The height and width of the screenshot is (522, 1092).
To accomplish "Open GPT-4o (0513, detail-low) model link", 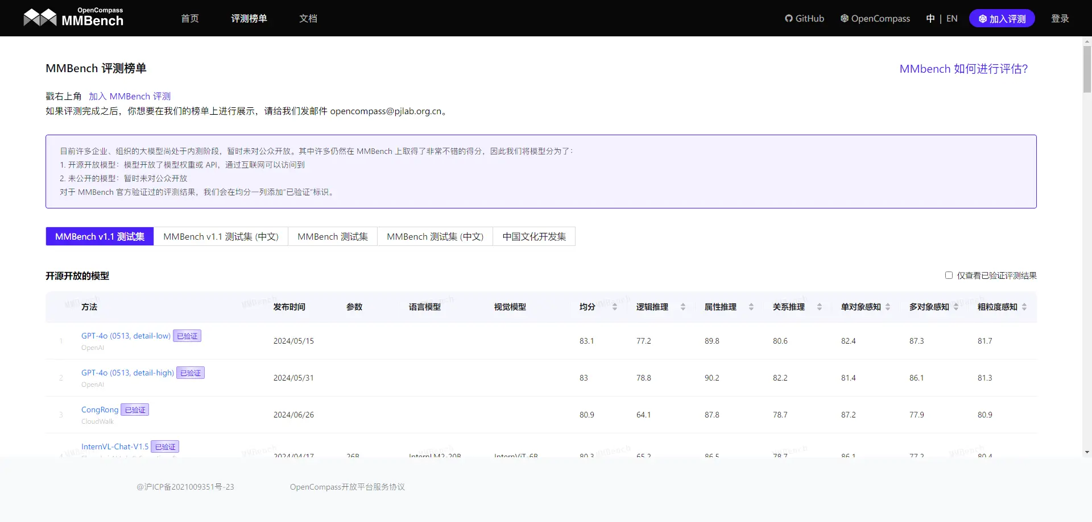I will pos(126,336).
